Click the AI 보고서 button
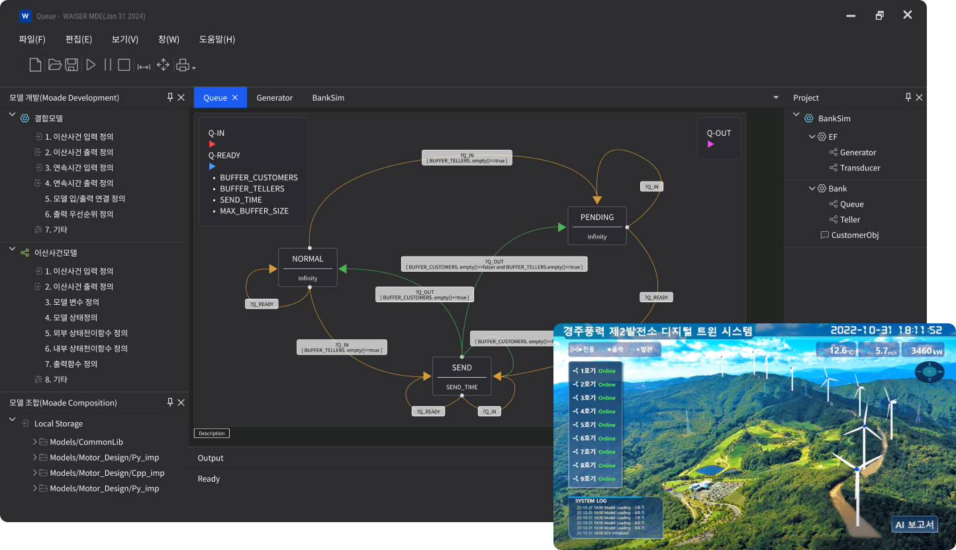Screen dimensions: 956x550 click(x=914, y=525)
